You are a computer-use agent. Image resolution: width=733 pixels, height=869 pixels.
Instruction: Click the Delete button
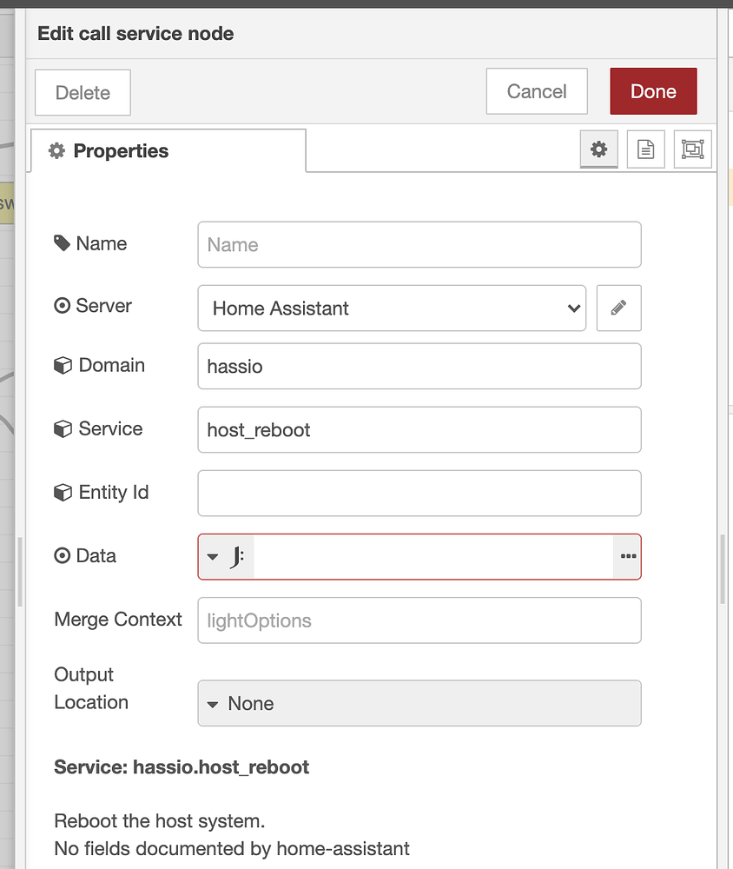pyautogui.click(x=83, y=92)
